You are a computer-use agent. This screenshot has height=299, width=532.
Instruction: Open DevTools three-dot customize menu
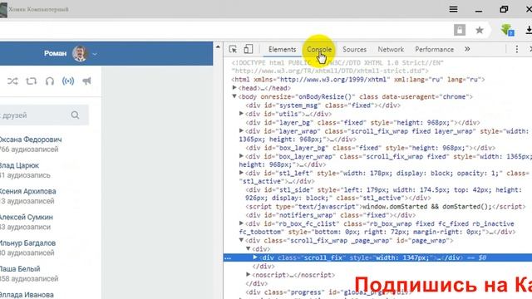point(517,49)
